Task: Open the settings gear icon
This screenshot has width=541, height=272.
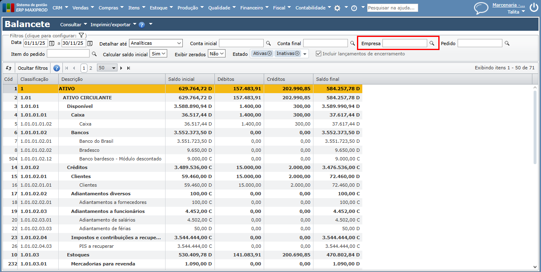Action: pos(337,8)
